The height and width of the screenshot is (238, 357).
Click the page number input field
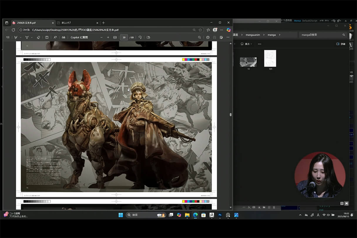tap(124, 37)
